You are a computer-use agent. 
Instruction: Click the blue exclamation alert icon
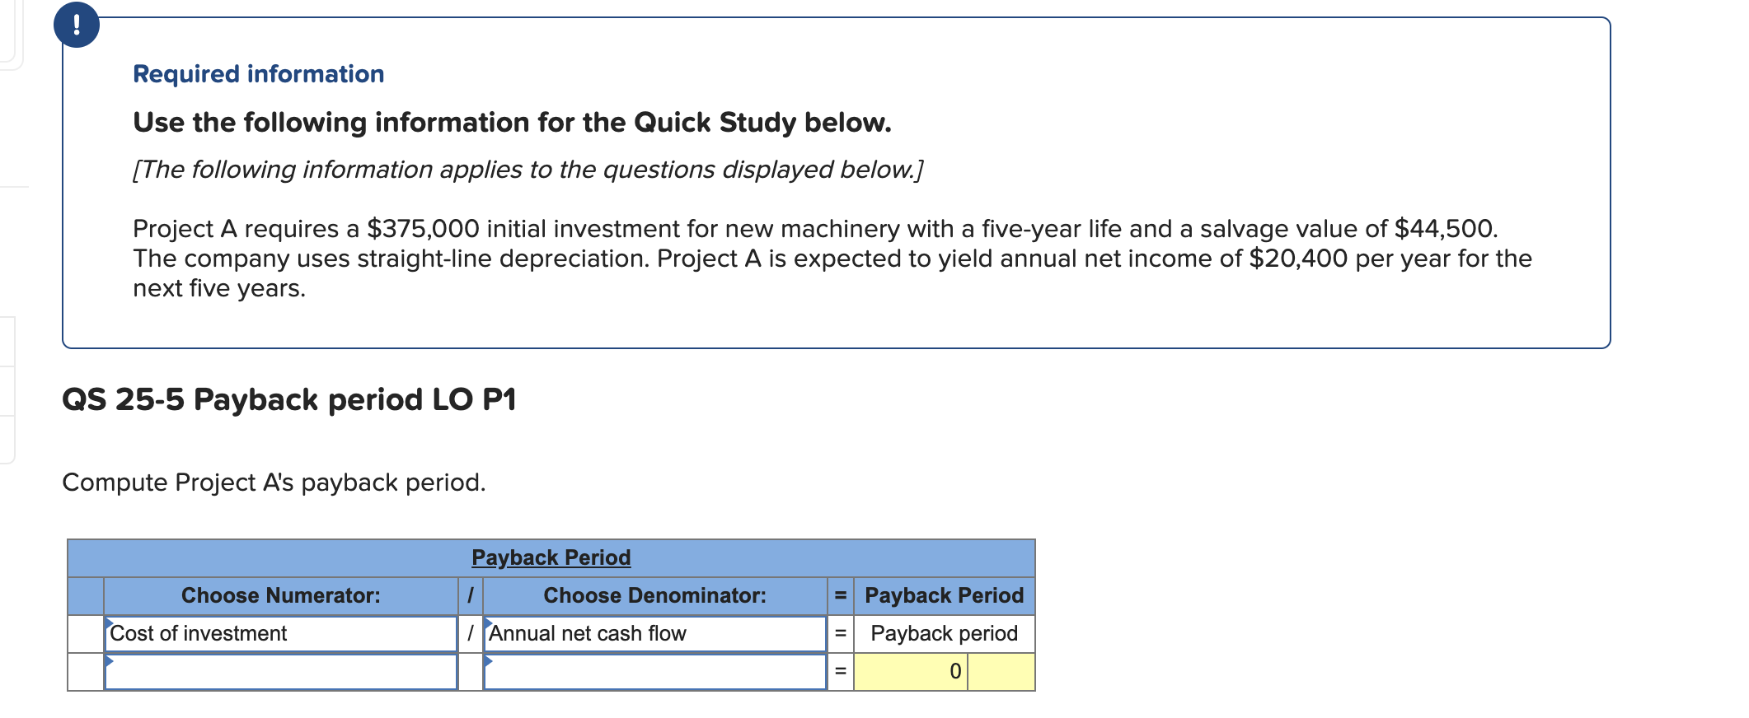(x=78, y=25)
